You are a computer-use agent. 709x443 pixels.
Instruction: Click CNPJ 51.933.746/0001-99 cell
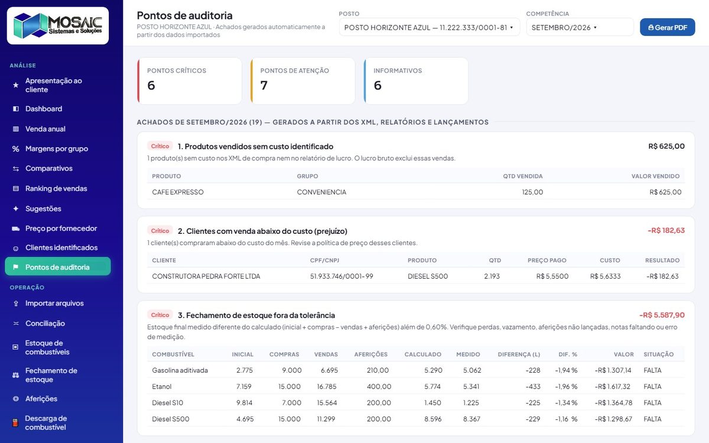point(342,276)
